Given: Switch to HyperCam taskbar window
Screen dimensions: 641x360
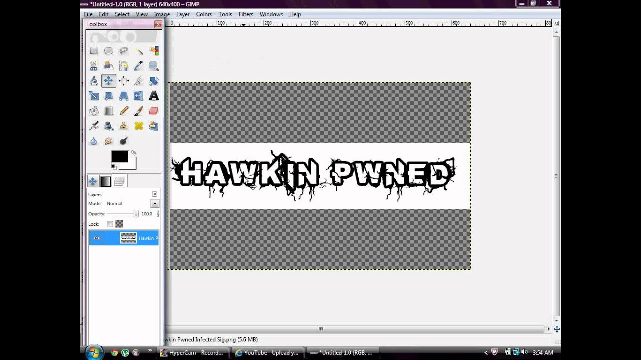Looking at the screenshot, I should pos(192,353).
